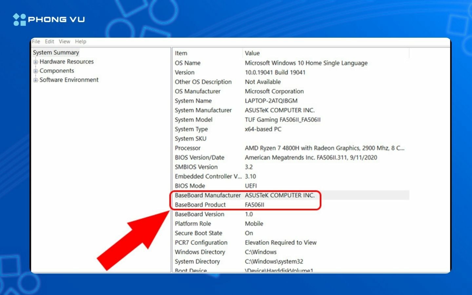This screenshot has width=472, height=295.
Task: Open the File menu
Action: (36, 41)
